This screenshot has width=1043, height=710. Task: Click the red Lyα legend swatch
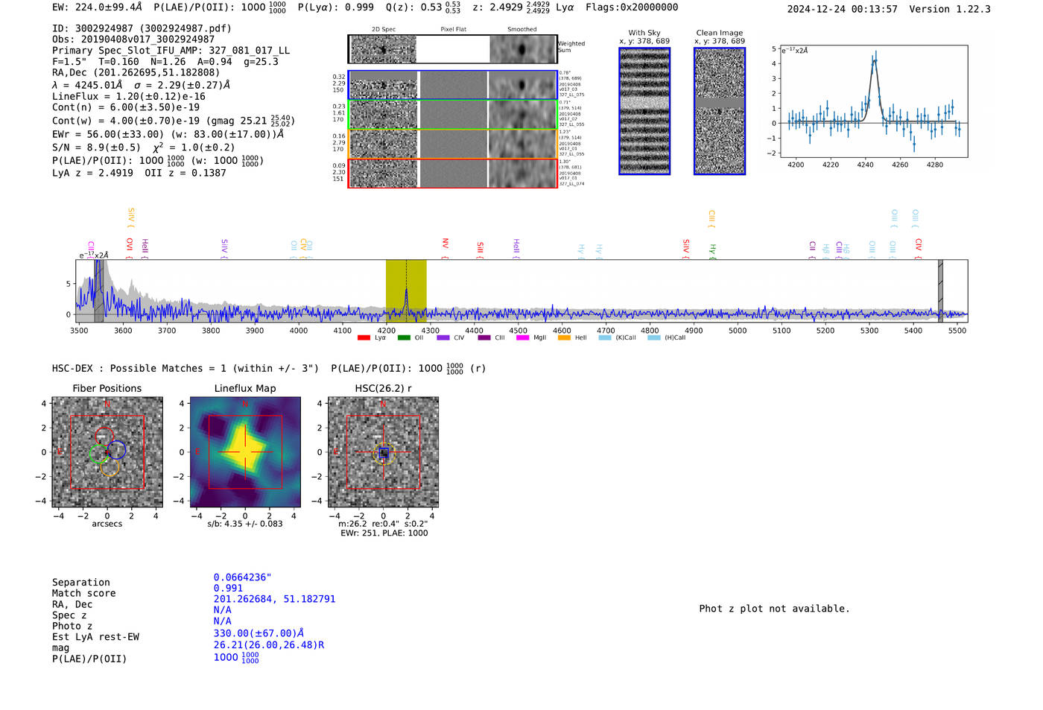[364, 338]
